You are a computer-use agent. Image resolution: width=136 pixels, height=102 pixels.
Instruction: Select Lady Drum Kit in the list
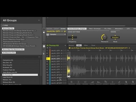(20, 77)
